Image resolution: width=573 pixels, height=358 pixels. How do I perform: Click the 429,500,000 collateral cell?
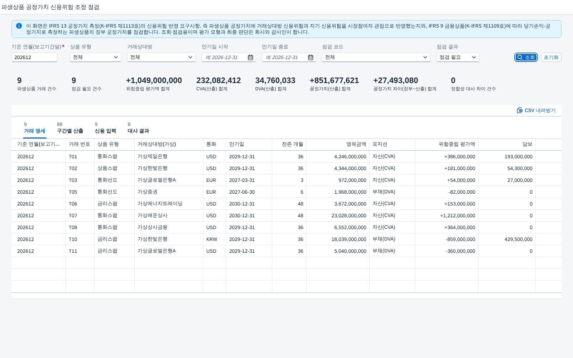pyautogui.click(x=507, y=239)
